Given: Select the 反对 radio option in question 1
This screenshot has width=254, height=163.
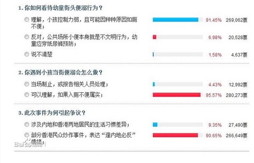Looking at the screenshot, I should click(26, 37).
